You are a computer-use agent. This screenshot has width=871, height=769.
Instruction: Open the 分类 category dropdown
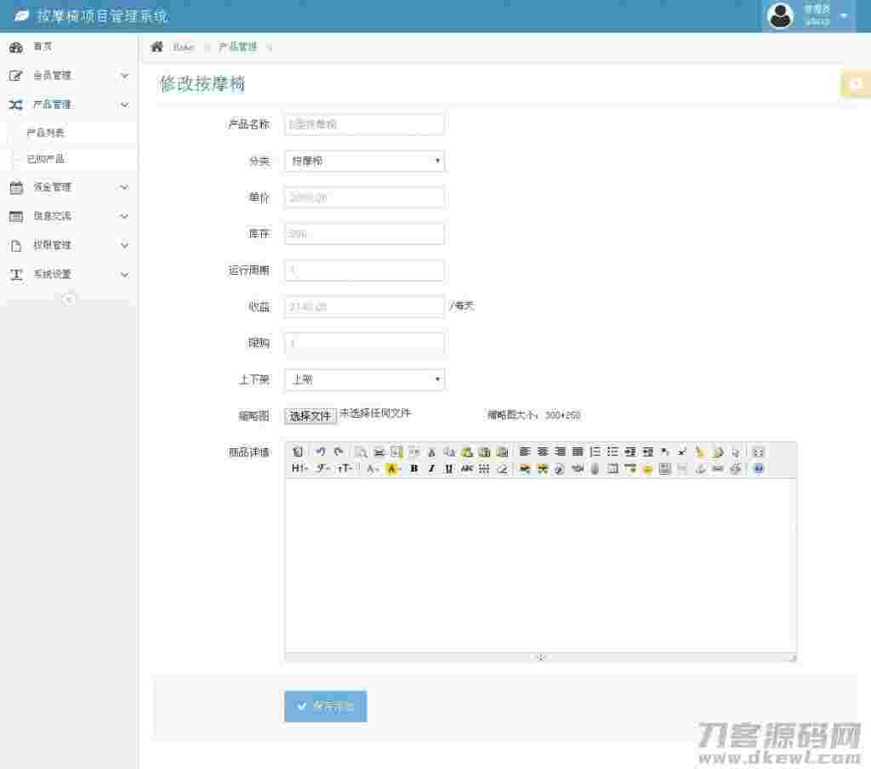[364, 161]
